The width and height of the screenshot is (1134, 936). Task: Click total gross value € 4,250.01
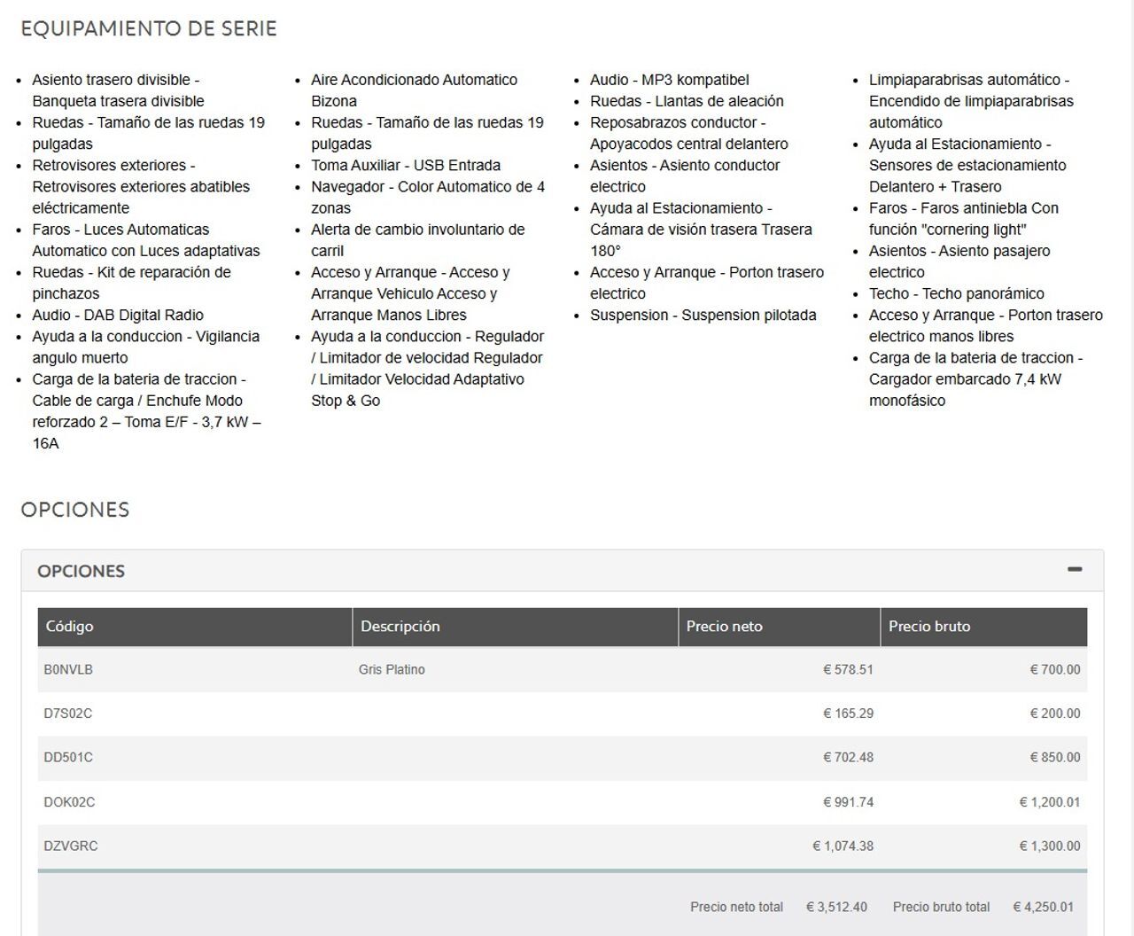[1044, 908]
